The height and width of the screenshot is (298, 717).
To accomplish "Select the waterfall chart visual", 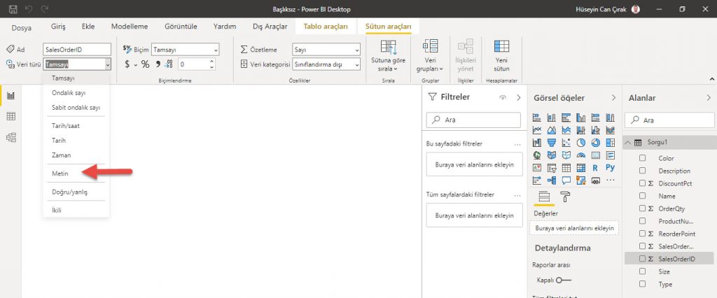I will pyautogui.click(x=537, y=143).
